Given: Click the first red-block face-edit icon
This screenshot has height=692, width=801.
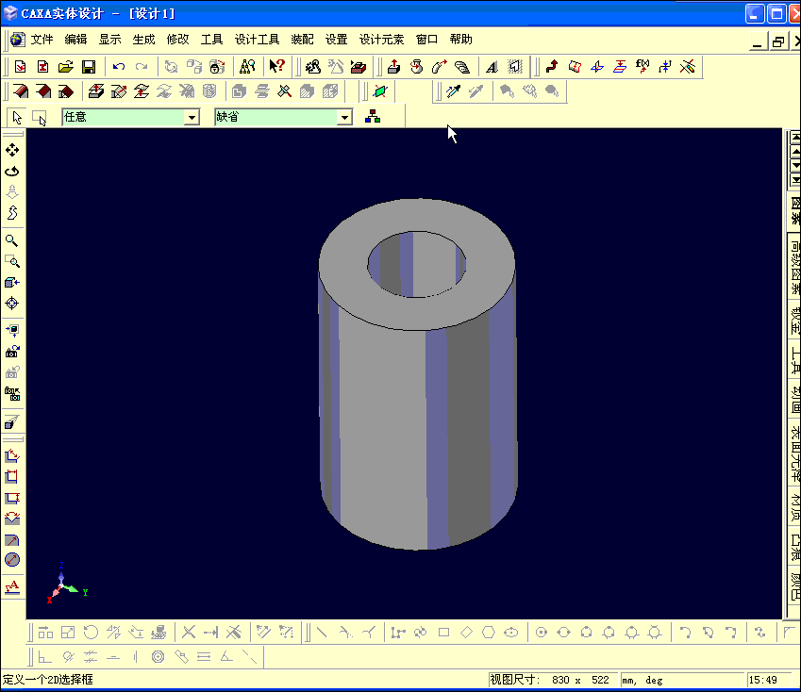Looking at the screenshot, I should pos(21,91).
